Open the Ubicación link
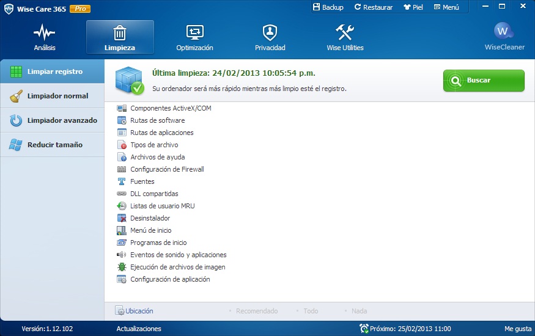Viewport: 535px width, 336px height. [x=139, y=311]
